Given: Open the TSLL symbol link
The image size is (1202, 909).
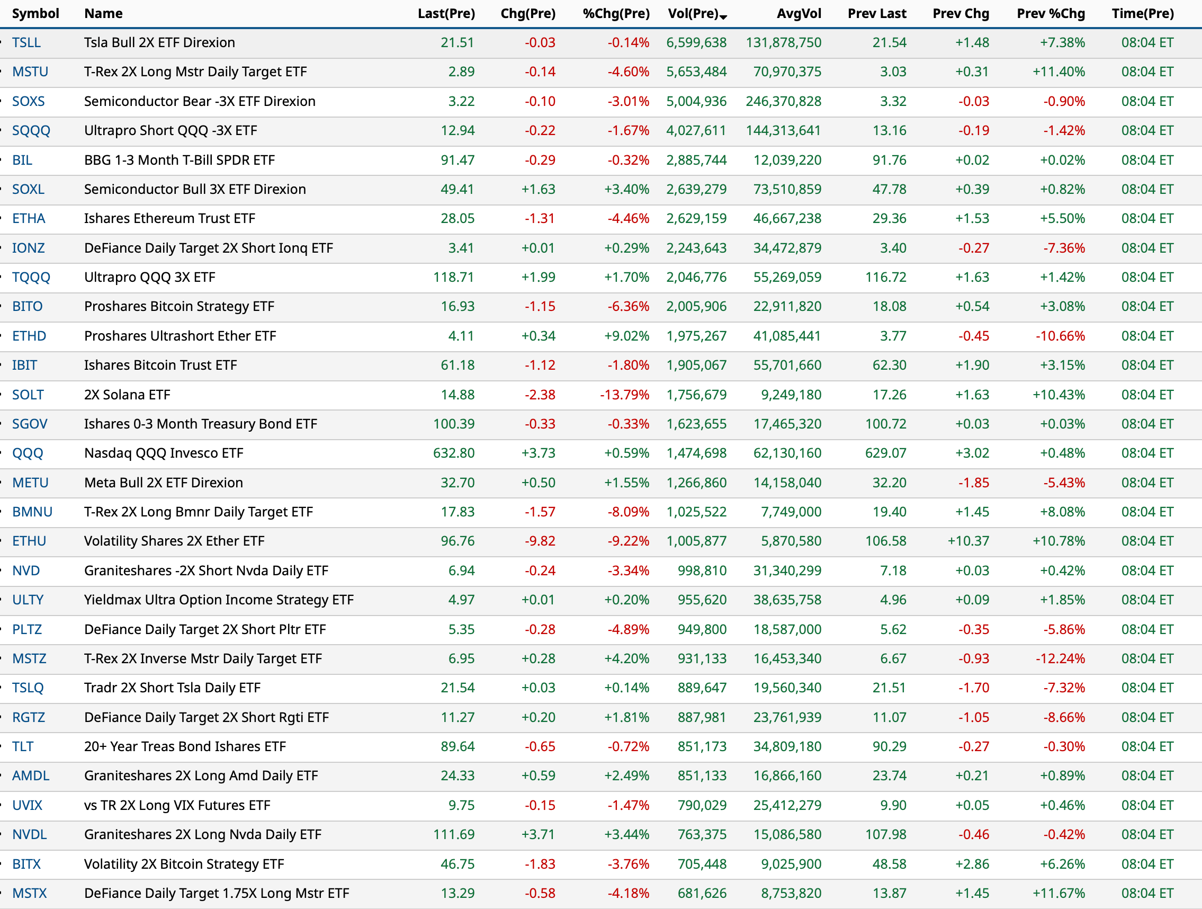Looking at the screenshot, I should coord(26,42).
